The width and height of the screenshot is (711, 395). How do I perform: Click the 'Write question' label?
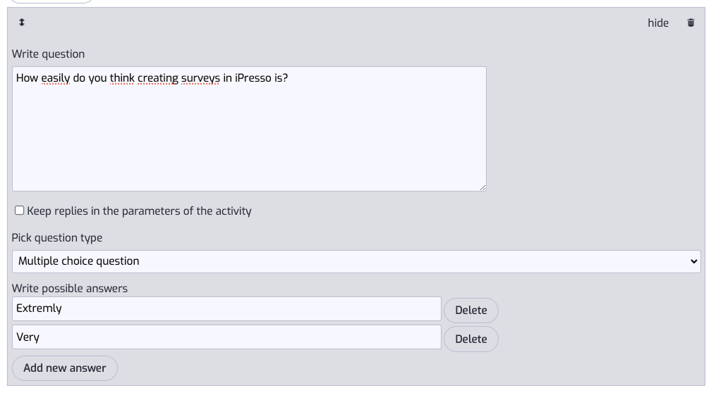48,54
